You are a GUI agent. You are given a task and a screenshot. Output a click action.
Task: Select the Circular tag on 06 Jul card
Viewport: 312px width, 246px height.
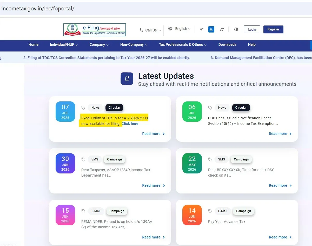coord(241,108)
